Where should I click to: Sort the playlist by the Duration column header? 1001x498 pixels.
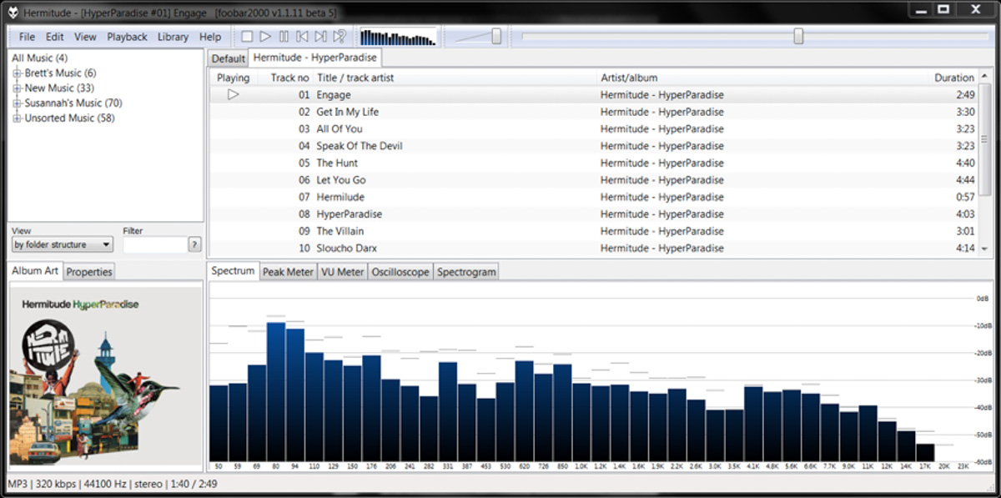(x=953, y=78)
